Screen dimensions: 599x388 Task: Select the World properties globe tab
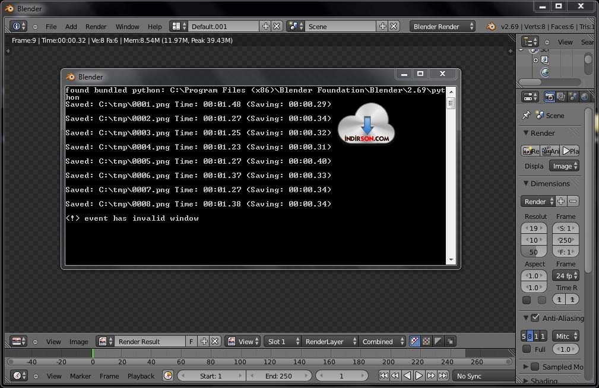point(585,97)
